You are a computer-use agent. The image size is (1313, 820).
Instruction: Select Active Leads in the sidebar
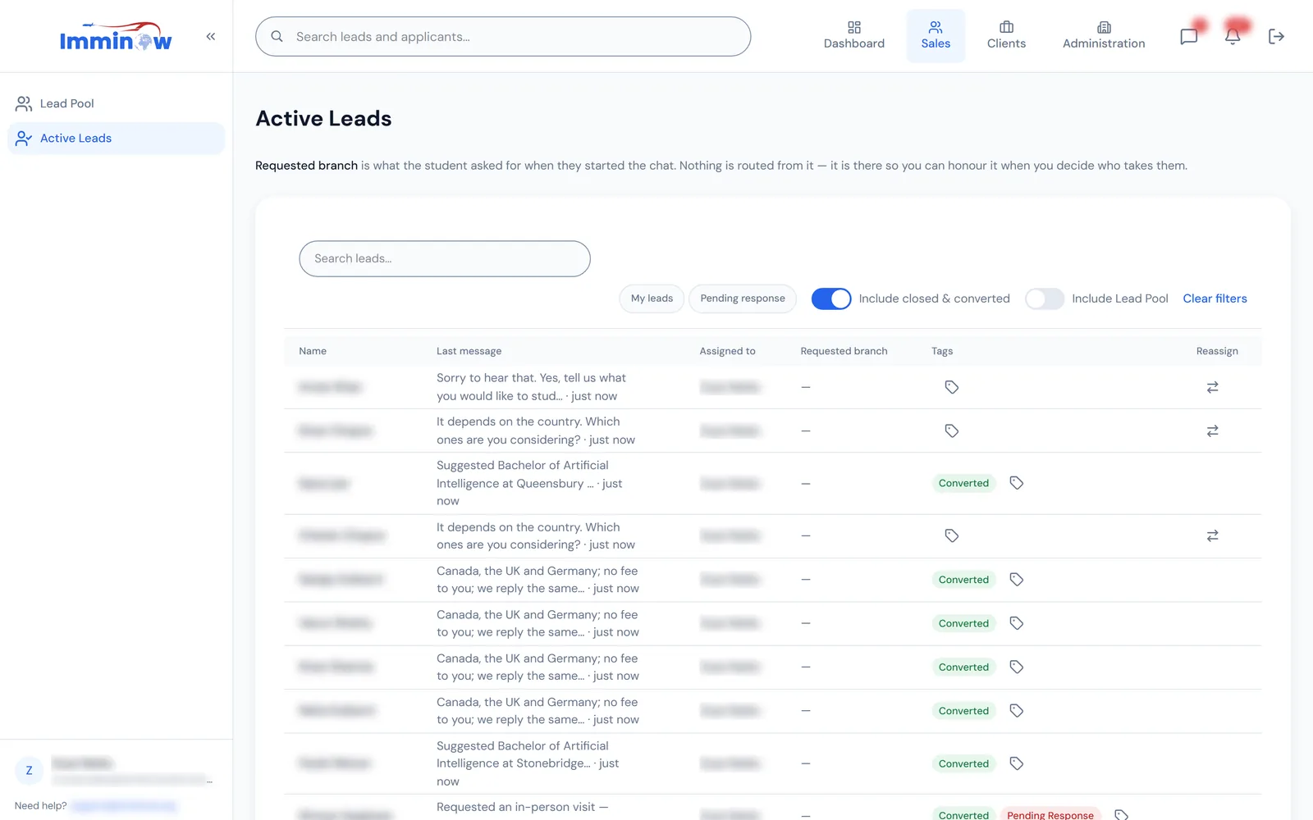point(116,138)
